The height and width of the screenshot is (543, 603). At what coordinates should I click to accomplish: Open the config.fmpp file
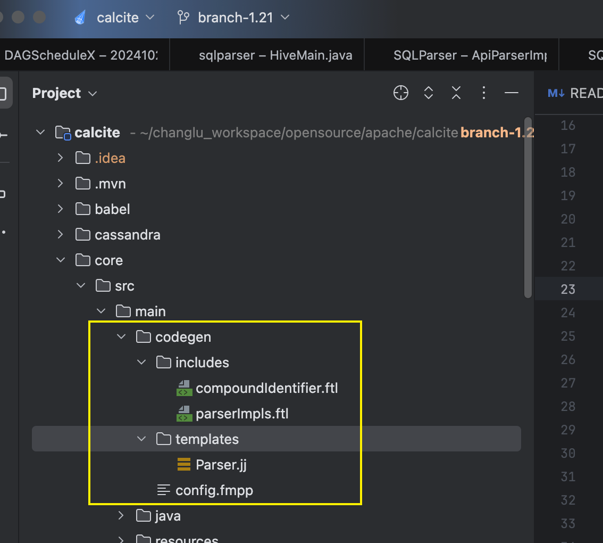[214, 490]
